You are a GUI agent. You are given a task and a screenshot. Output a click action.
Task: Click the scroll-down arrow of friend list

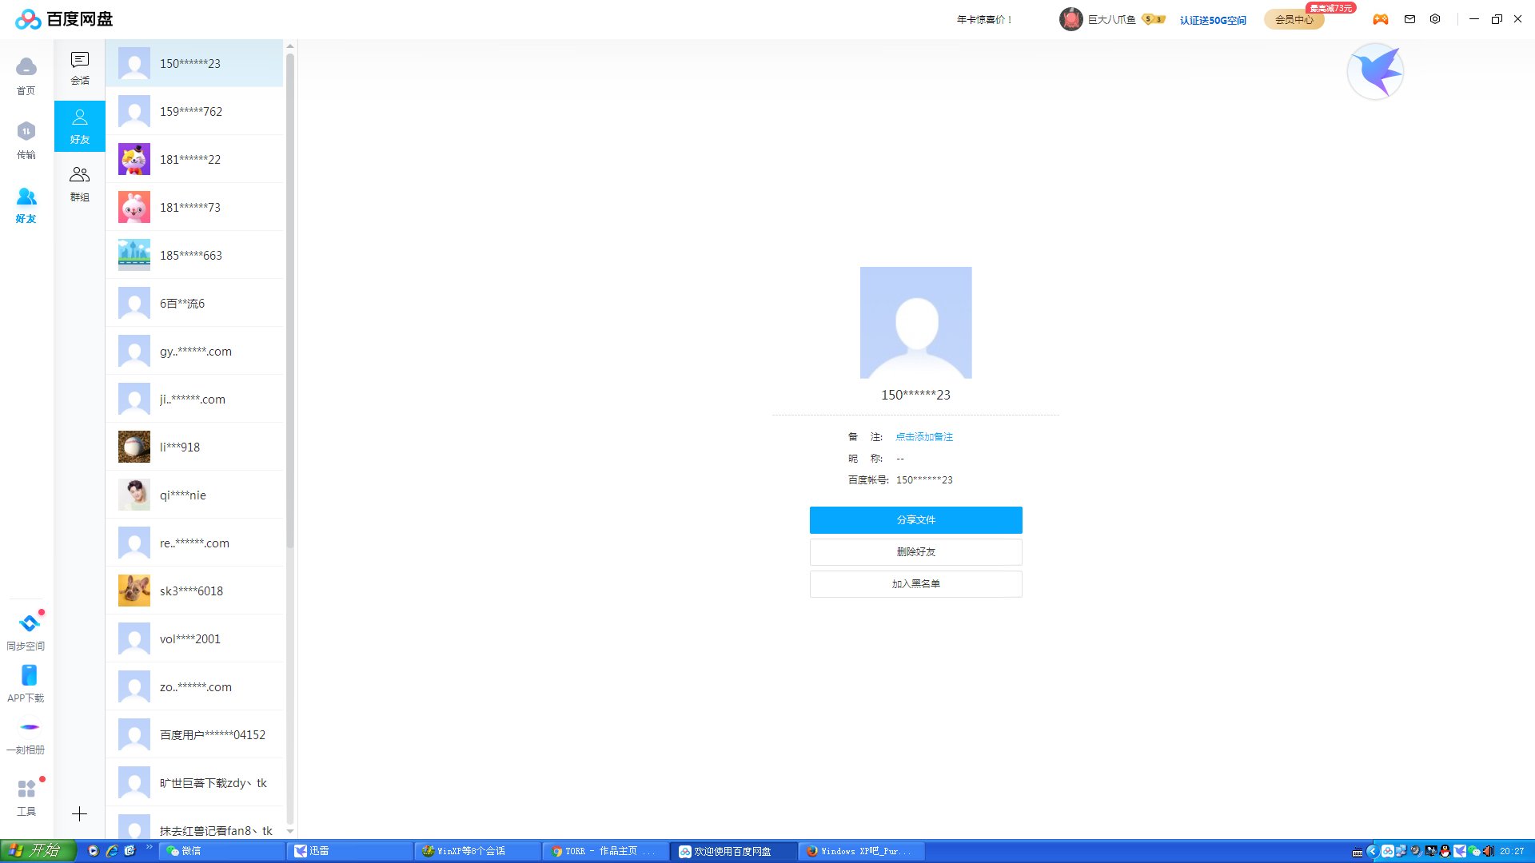click(290, 831)
